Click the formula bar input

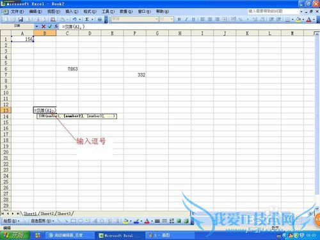pos(188,26)
